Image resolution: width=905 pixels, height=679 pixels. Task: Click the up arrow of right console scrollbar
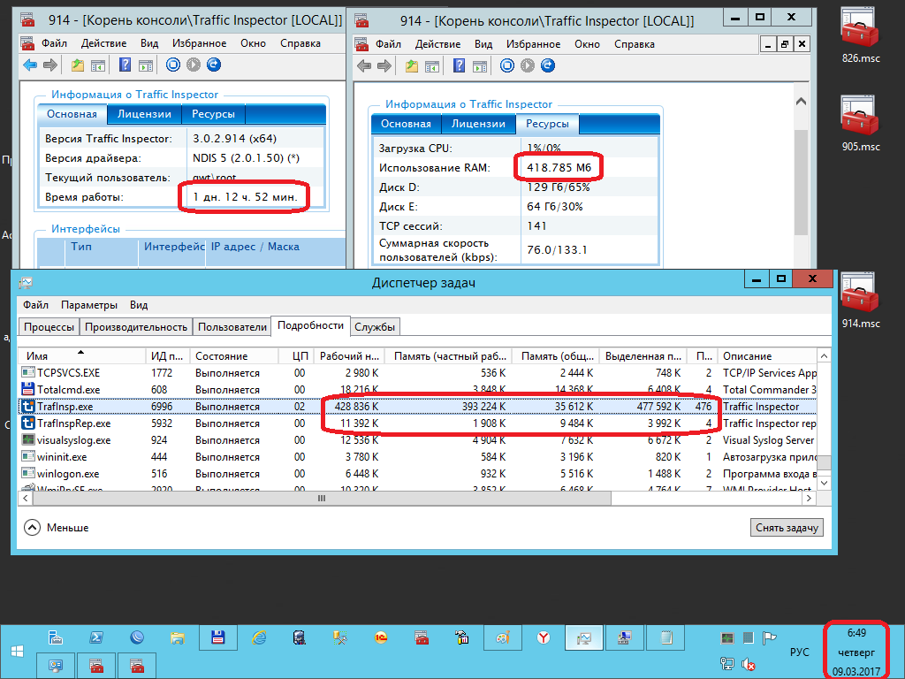(801, 102)
